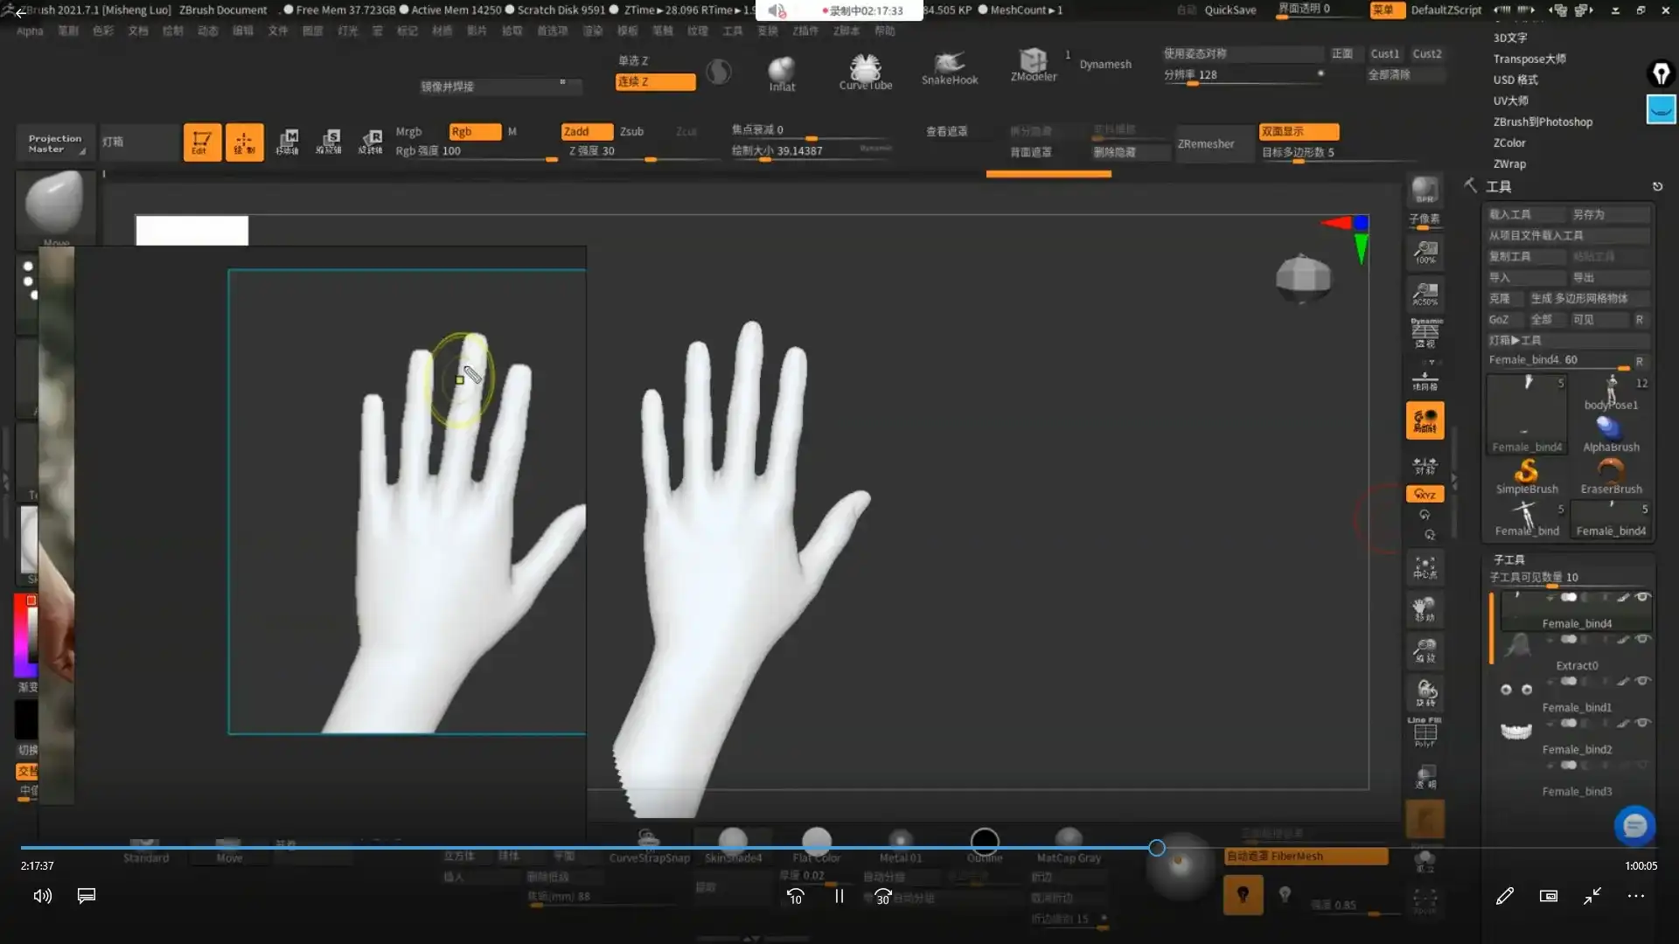This screenshot has height=944, width=1679.
Task: Open the ZColor plugin menu entry
Action: [x=1509, y=142]
